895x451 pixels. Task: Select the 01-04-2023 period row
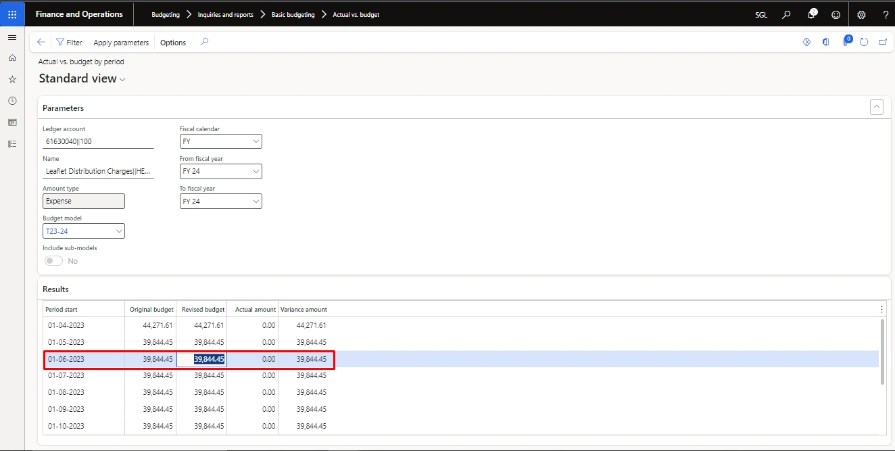[x=461, y=326]
